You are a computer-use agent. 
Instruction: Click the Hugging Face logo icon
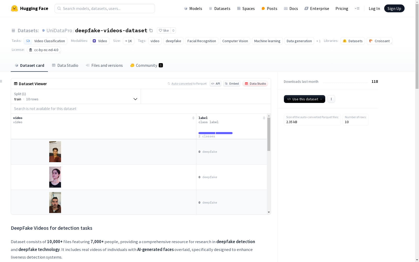(14, 8)
